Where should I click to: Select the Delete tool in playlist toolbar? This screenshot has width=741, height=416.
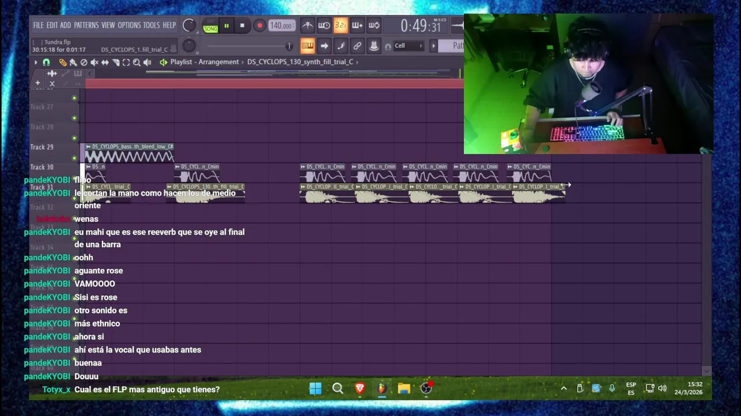coord(84,62)
